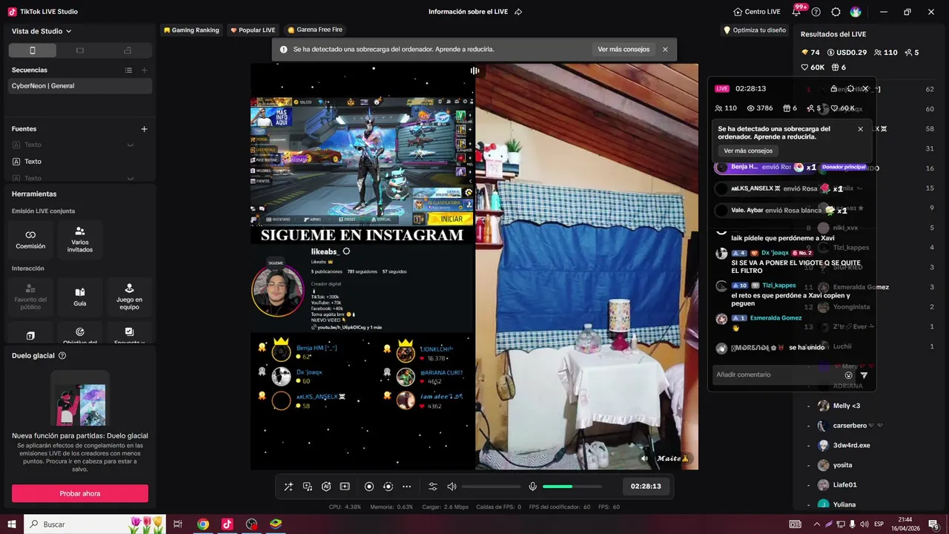Open the Favorito del público tool

(x=30, y=297)
